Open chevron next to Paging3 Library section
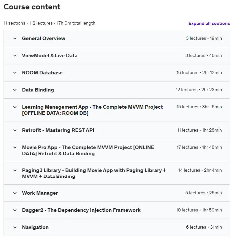The height and width of the screenshot is (238, 231). coord(15,170)
